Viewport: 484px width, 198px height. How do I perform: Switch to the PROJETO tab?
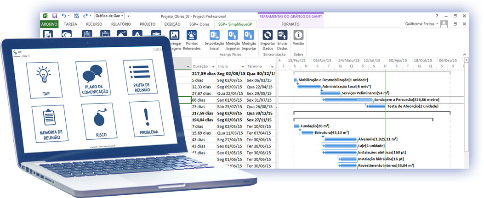(147, 24)
